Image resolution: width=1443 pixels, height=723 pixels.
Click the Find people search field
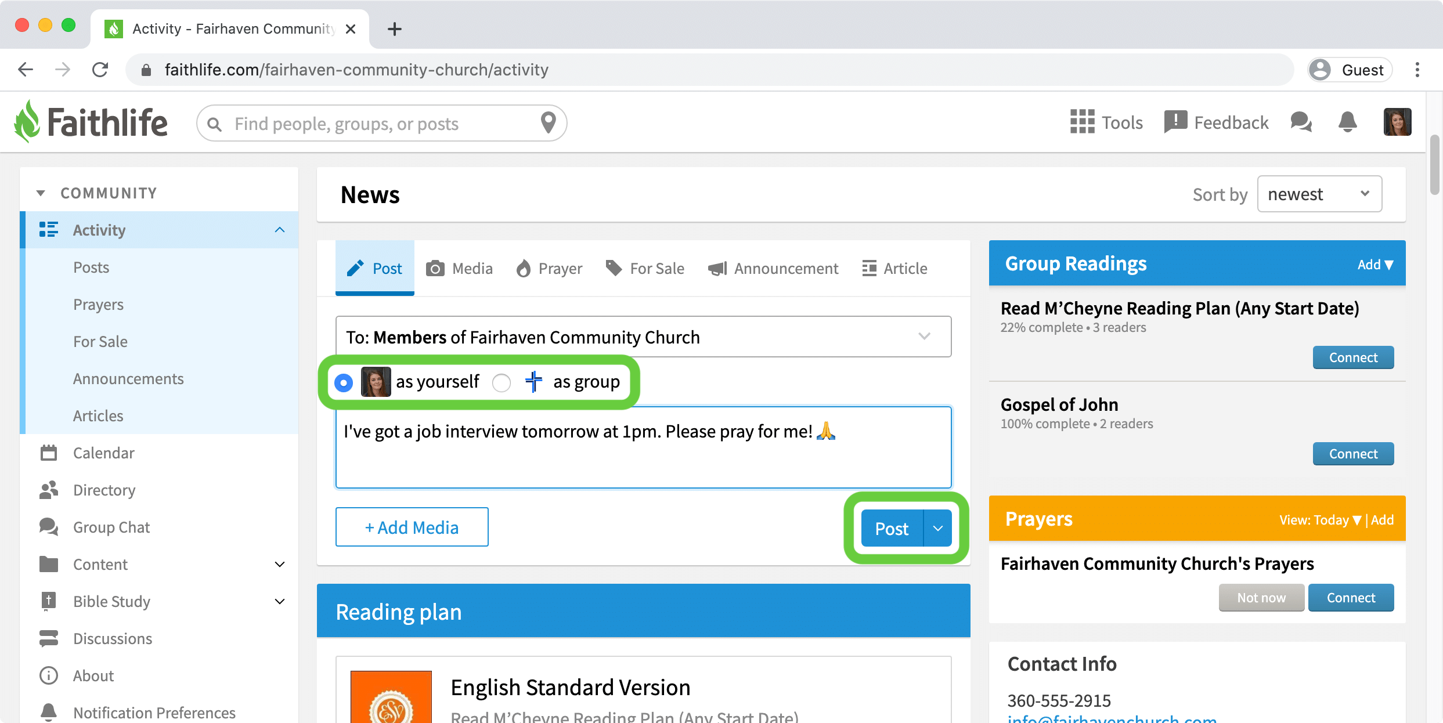(x=382, y=123)
